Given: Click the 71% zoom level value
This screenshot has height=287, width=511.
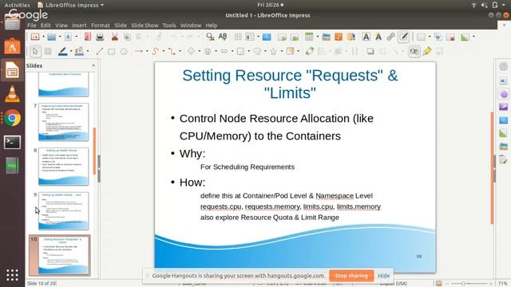Looking at the screenshot, I should 502,284.
